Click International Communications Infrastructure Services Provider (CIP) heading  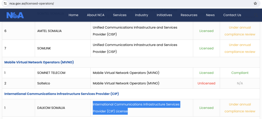pyautogui.click(x=61, y=94)
